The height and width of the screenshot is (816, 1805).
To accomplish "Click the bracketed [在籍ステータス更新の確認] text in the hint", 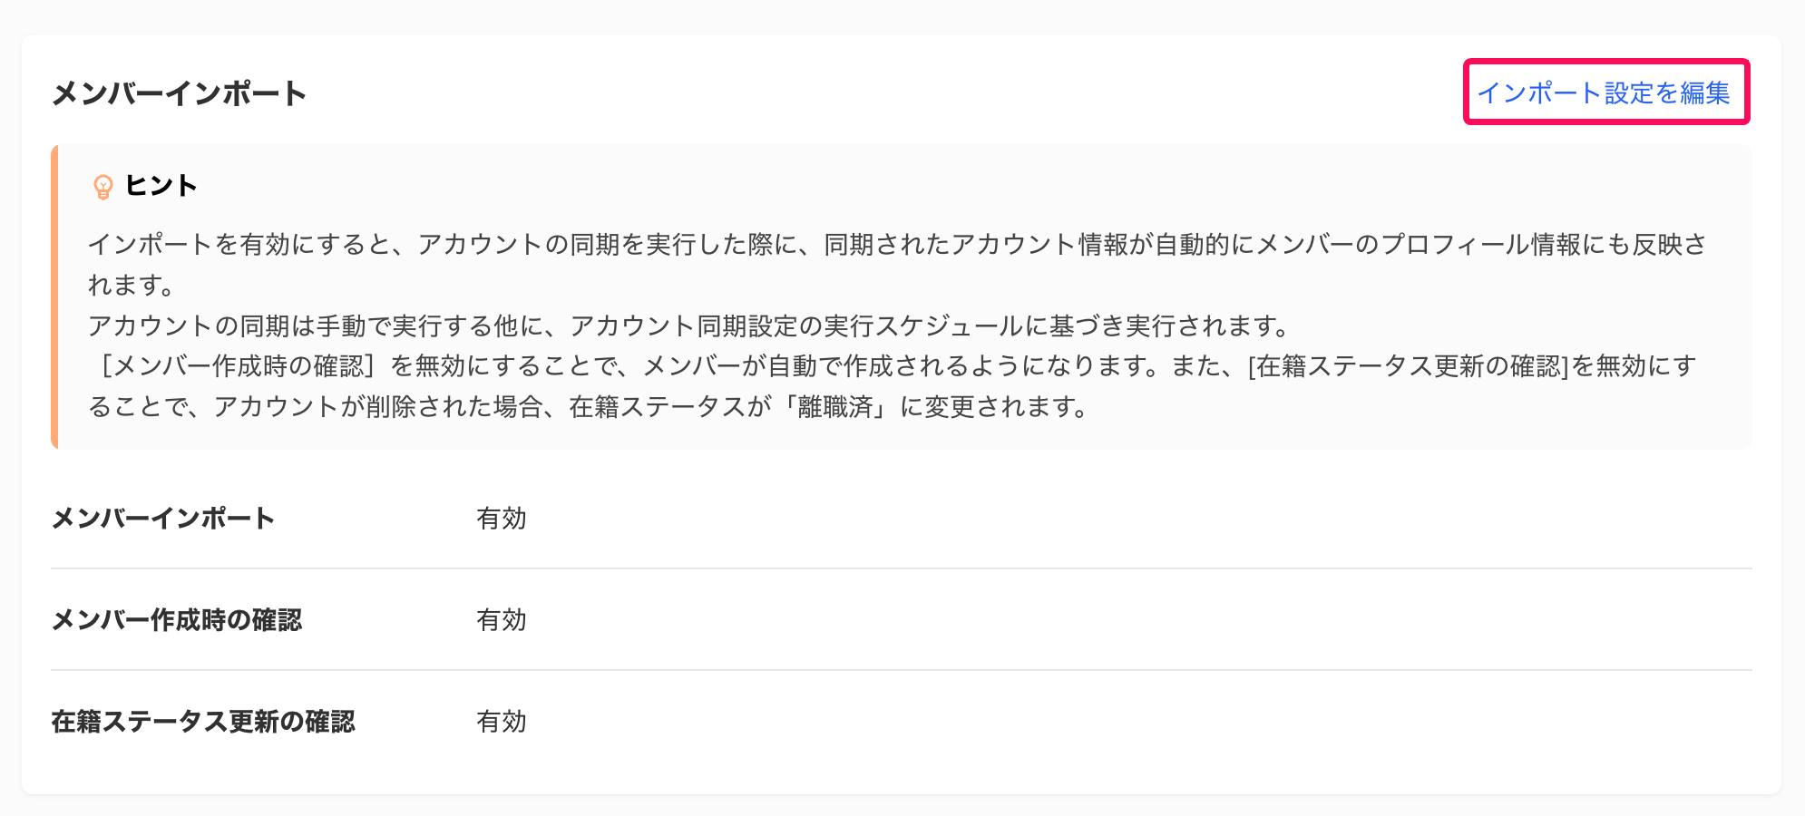I will (1408, 366).
